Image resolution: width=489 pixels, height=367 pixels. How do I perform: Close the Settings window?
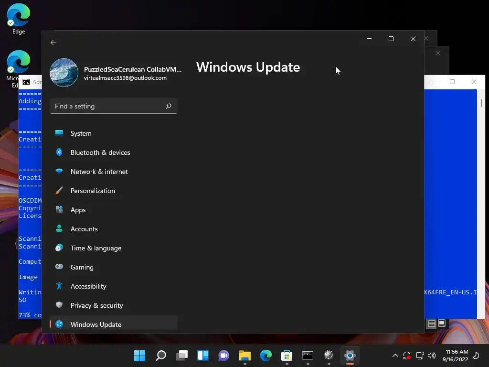413,39
